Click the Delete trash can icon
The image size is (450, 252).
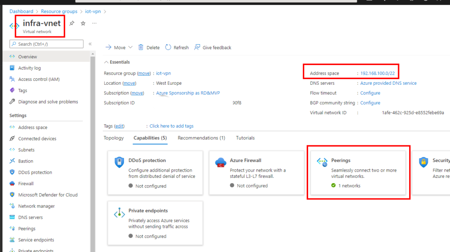(141, 47)
